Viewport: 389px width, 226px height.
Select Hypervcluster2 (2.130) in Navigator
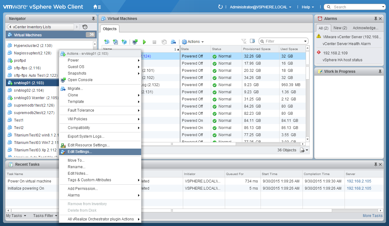(33, 46)
